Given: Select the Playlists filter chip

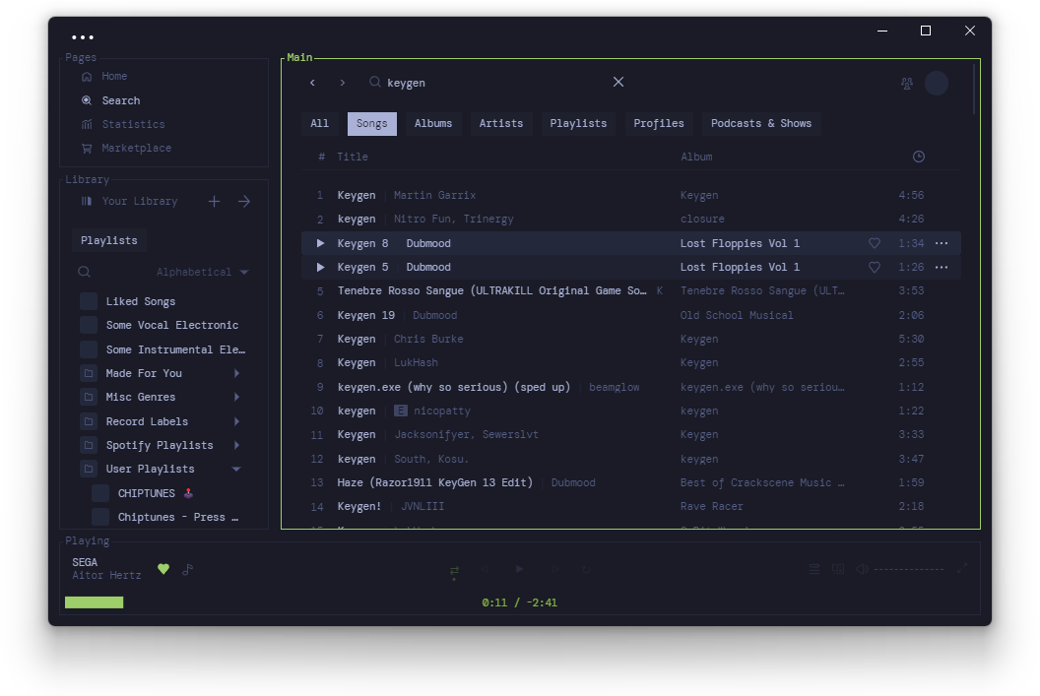Looking at the screenshot, I should coord(108,240).
